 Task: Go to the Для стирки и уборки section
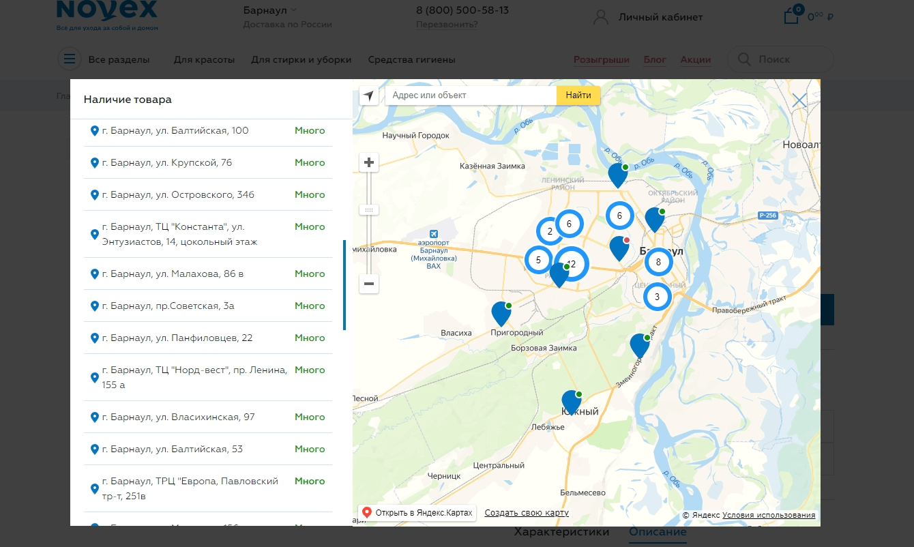tap(301, 59)
